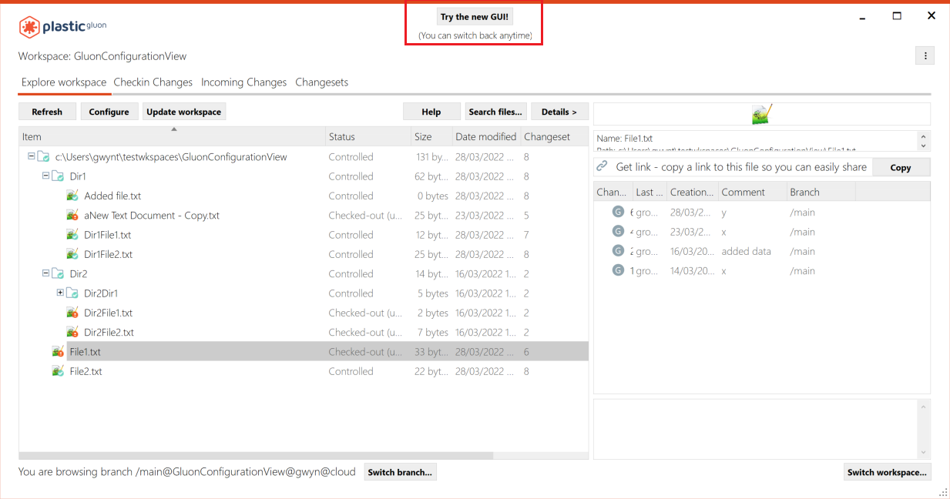The width and height of the screenshot is (950, 499).
Task: Click the File1.txt preview icon in details panel
Action: point(761,112)
